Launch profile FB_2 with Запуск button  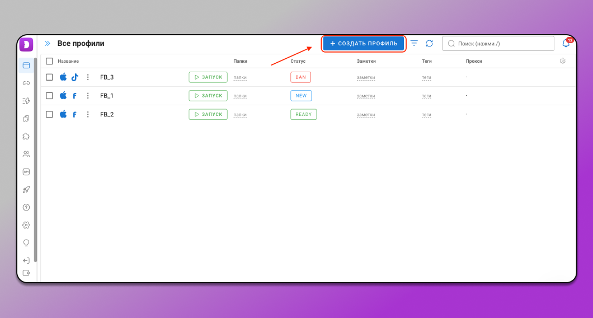coord(208,114)
